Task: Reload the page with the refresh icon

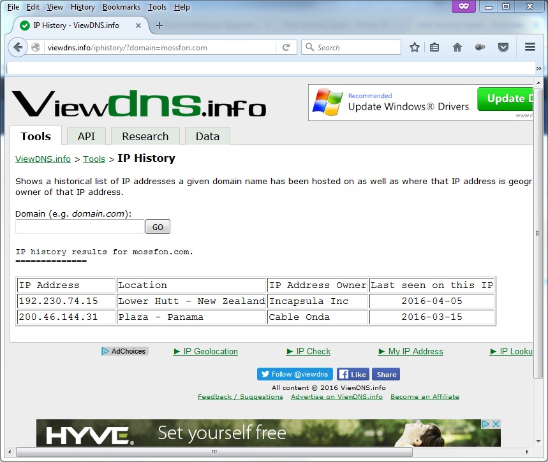Action: [286, 47]
